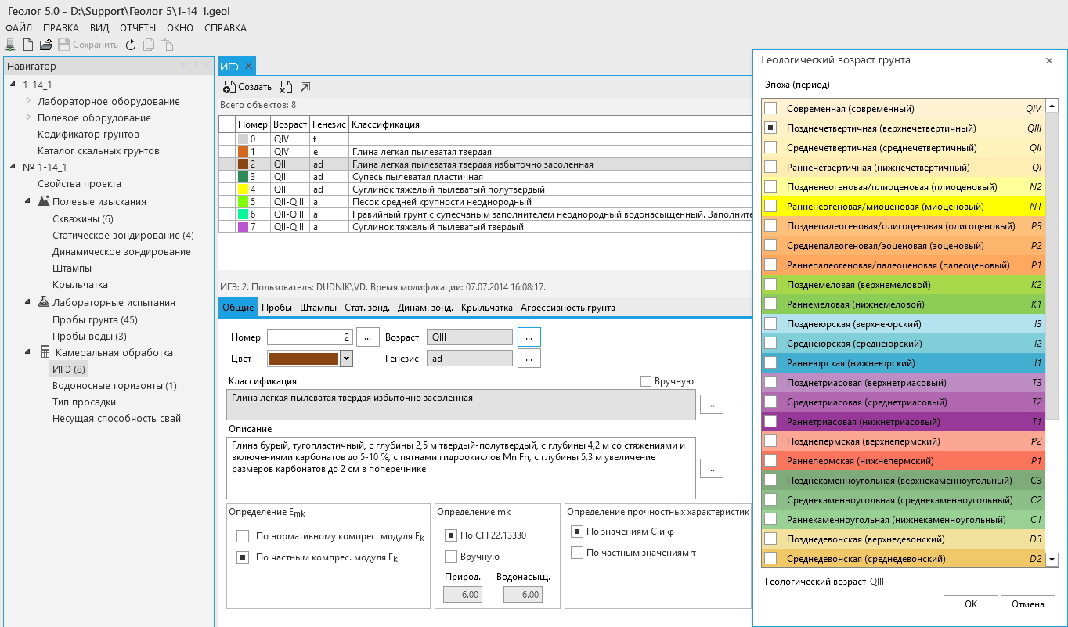
Task: Collapse Камеральная обработка tree branch
Action: coord(28,352)
